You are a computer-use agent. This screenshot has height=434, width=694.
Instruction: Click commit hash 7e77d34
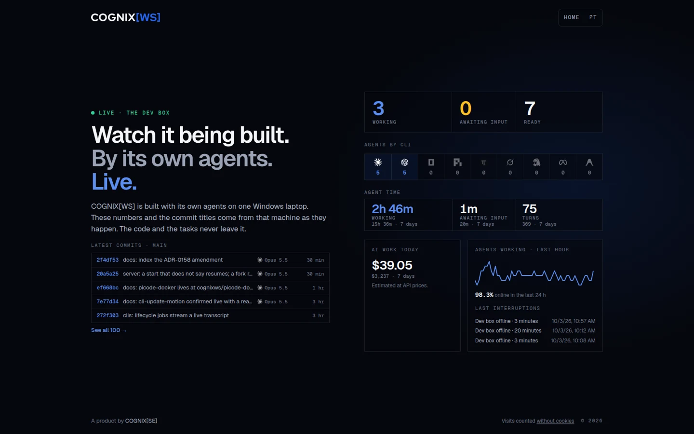click(107, 302)
